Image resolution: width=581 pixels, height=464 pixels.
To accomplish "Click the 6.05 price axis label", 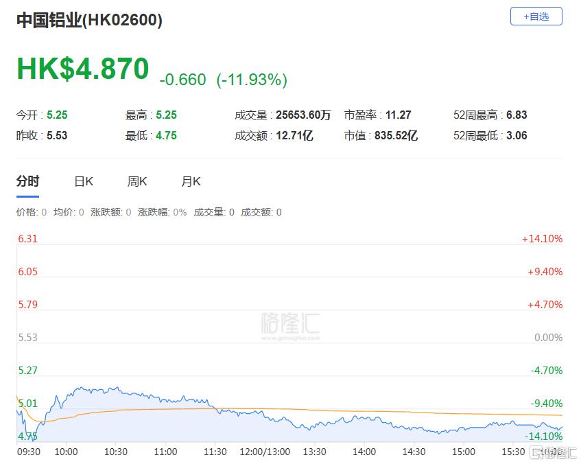I will [x=28, y=272].
